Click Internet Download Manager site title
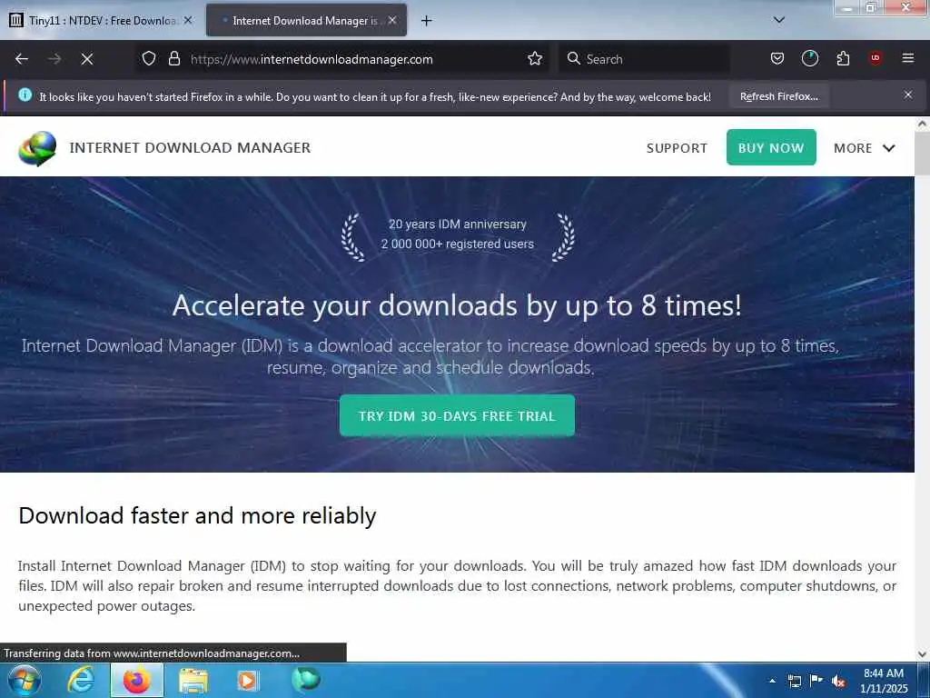930x698 pixels. (x=190, y=148)
